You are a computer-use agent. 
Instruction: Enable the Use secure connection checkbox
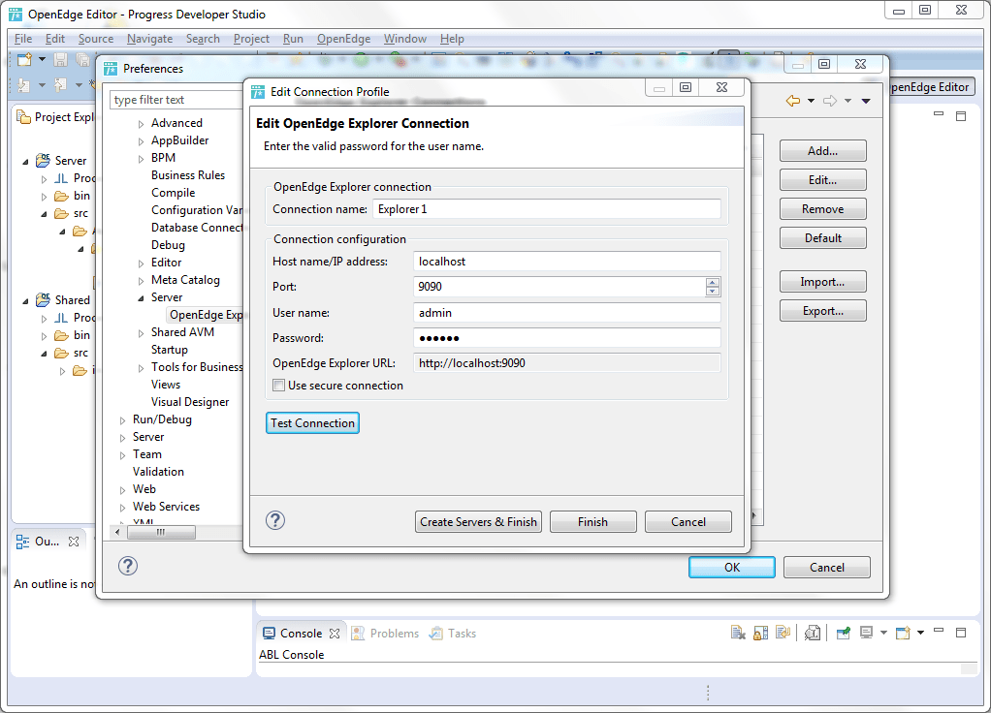[x=278, y=386]
